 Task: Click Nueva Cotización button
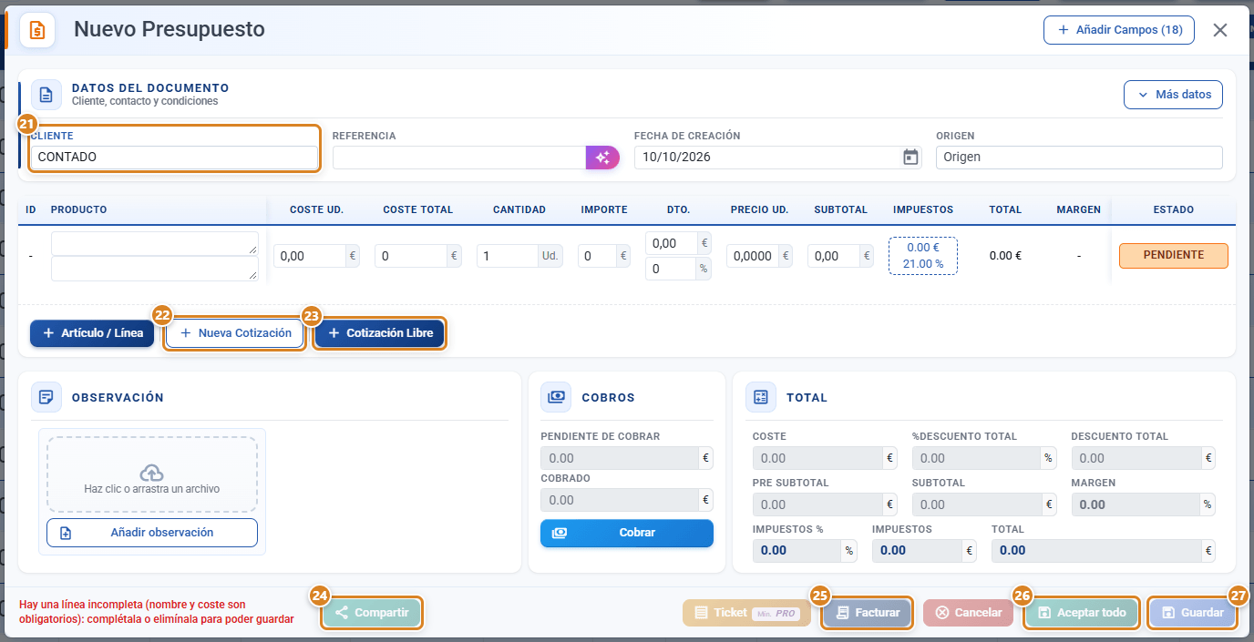pos(235,333)
